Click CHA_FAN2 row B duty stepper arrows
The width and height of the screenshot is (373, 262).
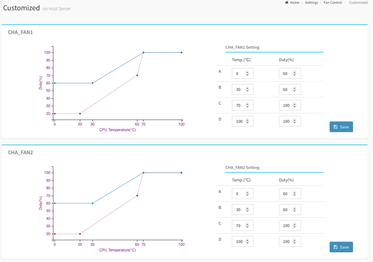click(295, 210)
